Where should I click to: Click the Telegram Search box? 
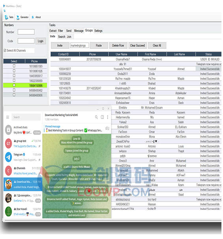(26, 117)
